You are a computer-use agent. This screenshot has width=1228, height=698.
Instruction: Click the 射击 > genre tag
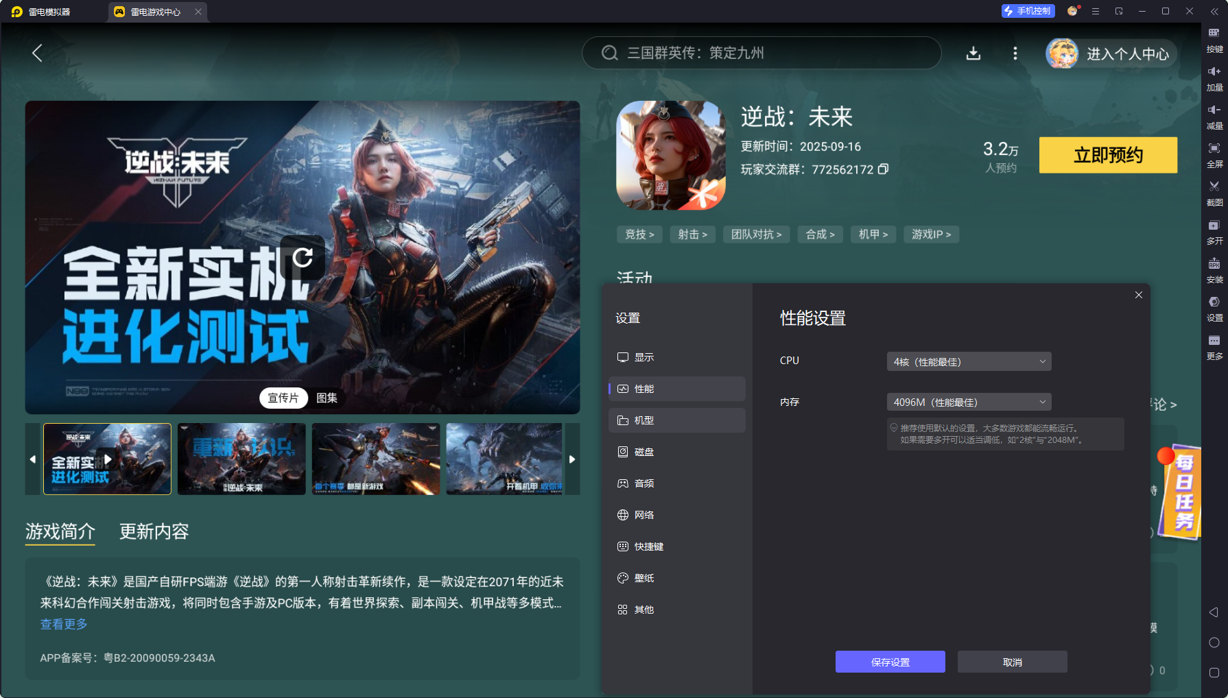[x=693, y=234]
